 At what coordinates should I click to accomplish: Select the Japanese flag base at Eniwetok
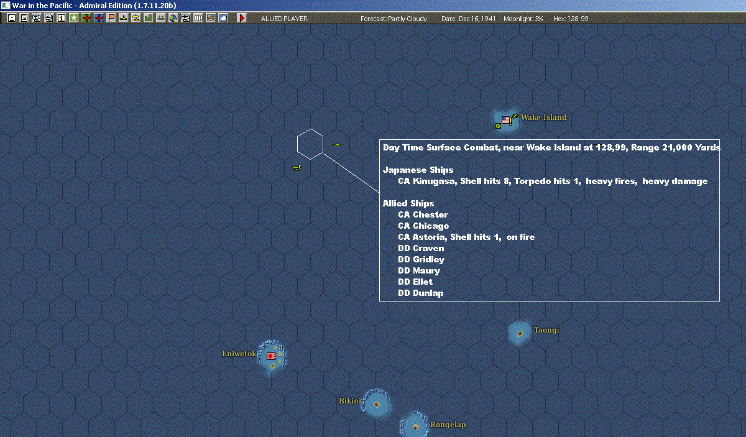[x=271, y=356]
